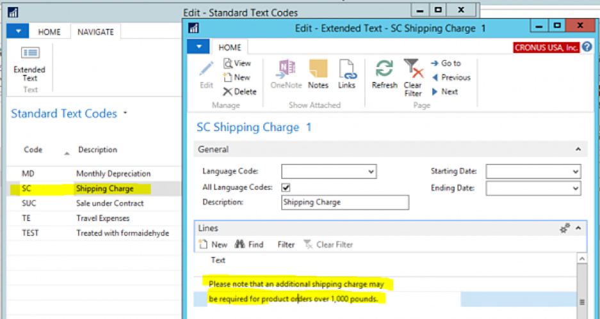The width and height of the screenshot is (600, 319).
Task: Click line 'be required for product orders over 1,000 pounds.'
Action: tap(293, 299)
